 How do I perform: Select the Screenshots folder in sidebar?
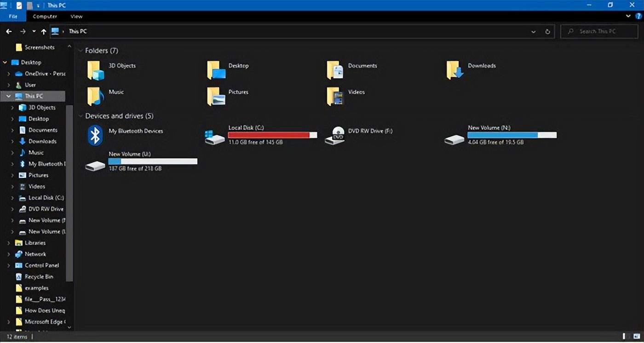click(x=35, y=47)
